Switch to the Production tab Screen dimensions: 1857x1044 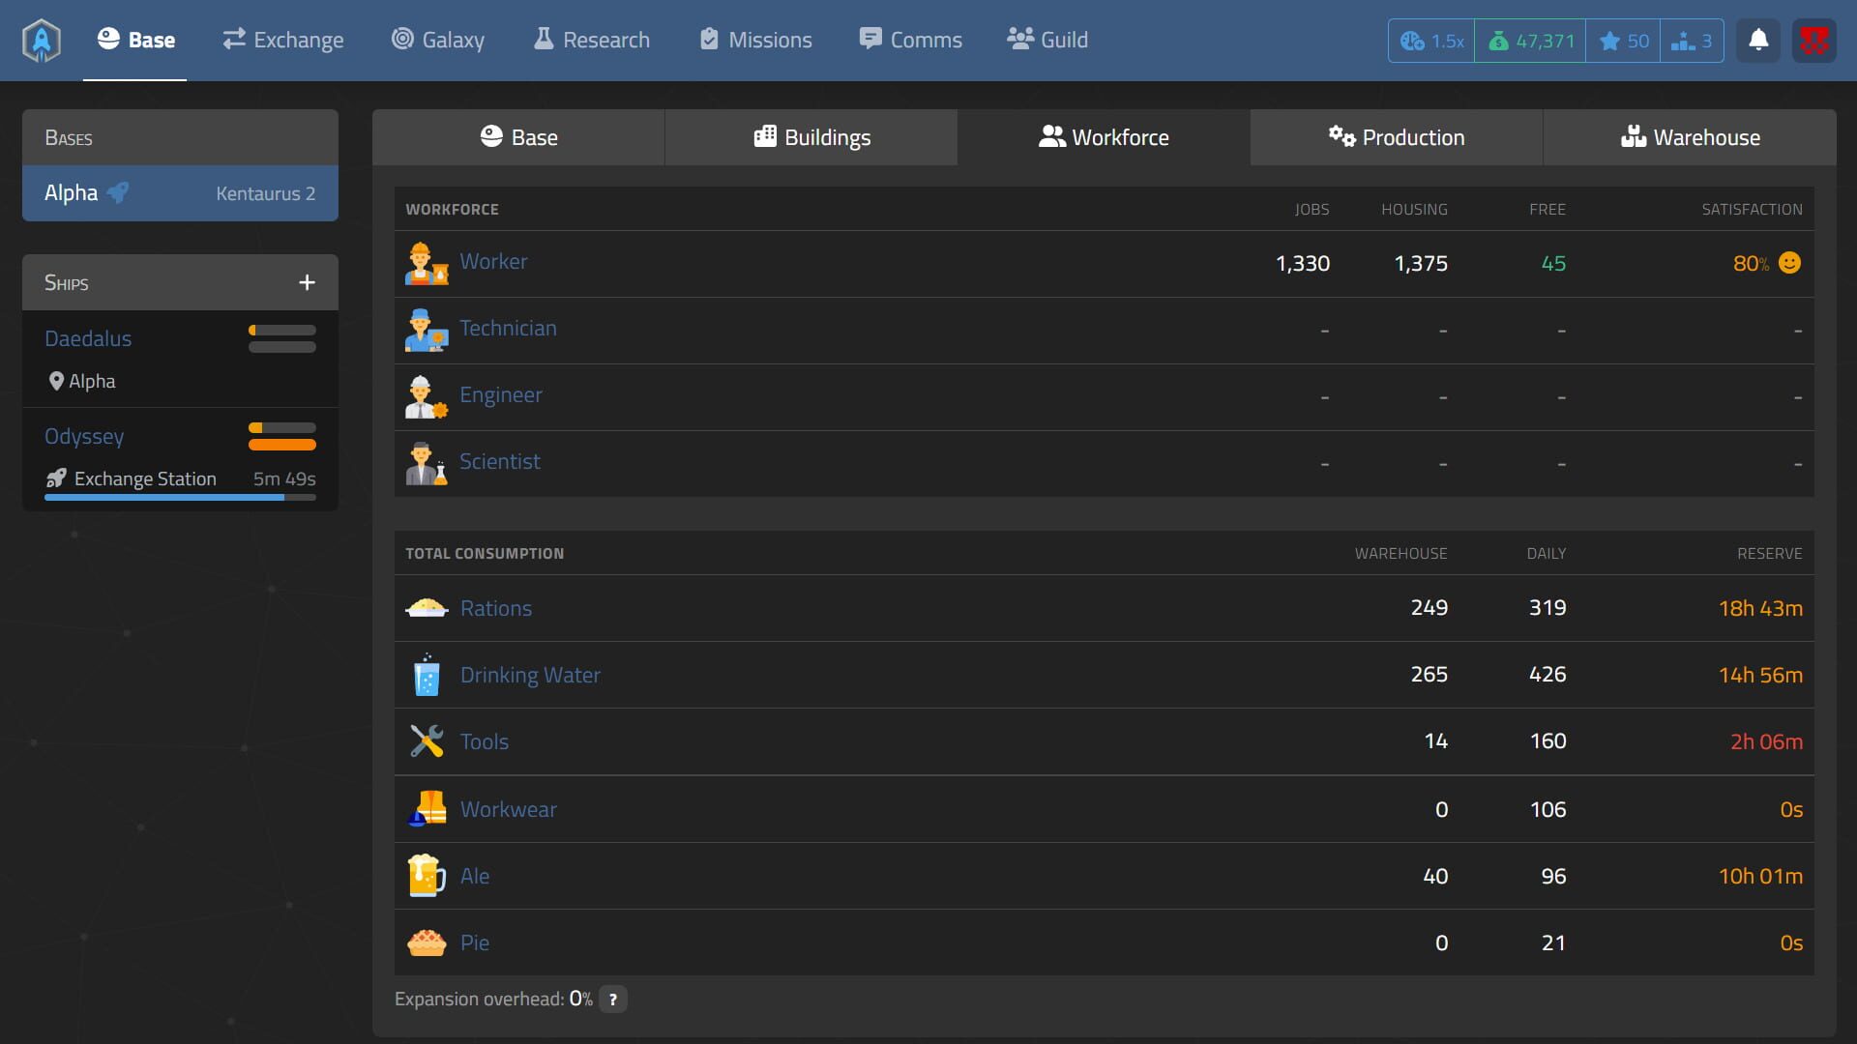tap(1396, 137)
